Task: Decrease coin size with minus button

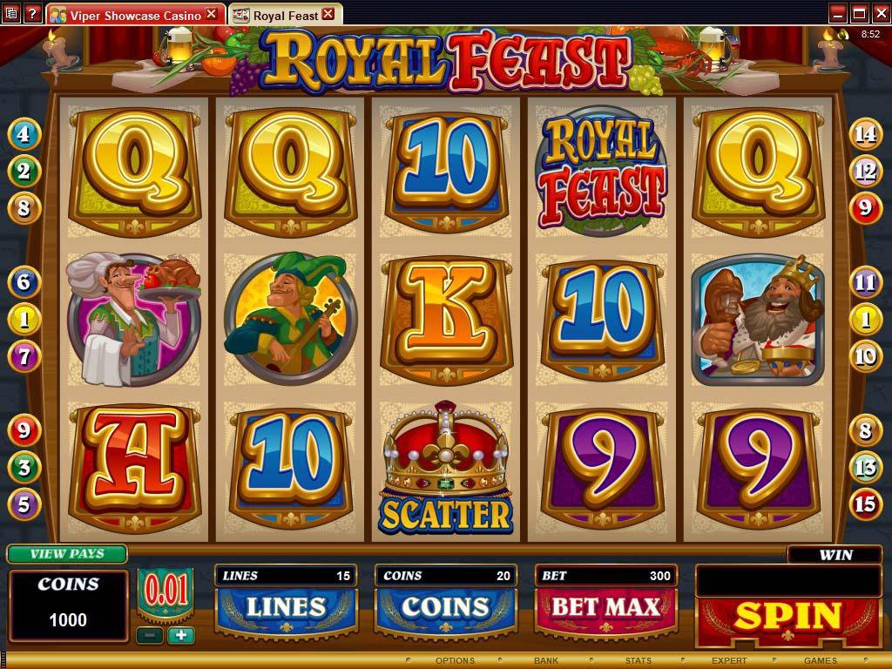Action: [x=150, y=635]
